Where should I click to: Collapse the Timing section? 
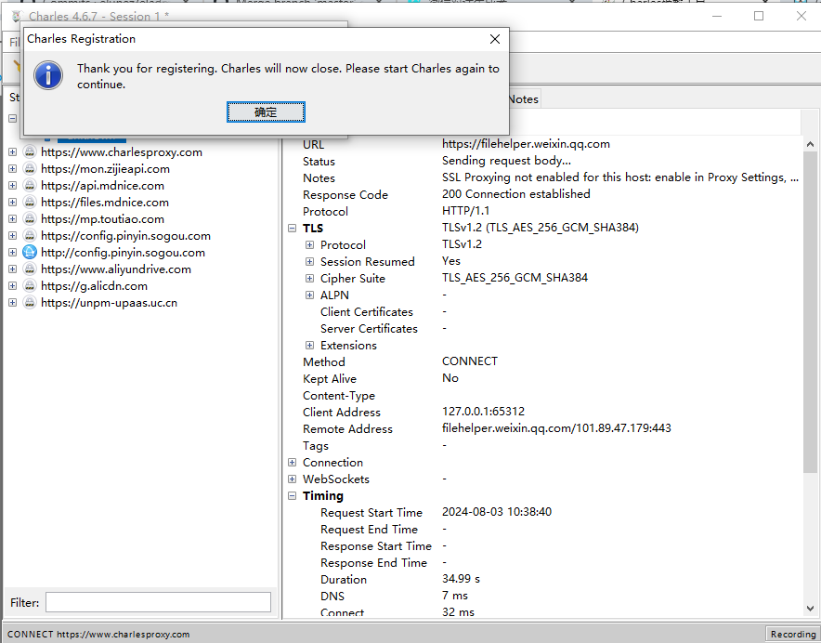[292, 495]
